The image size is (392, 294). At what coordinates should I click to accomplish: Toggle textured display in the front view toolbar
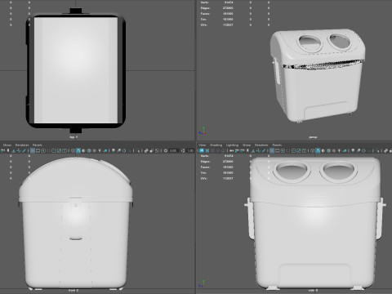94,150
